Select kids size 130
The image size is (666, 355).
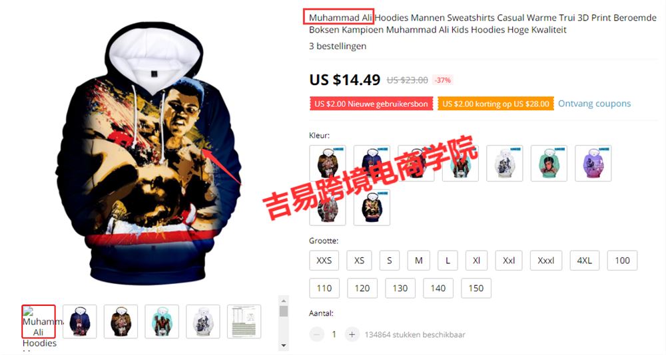(x=400, y=289)
